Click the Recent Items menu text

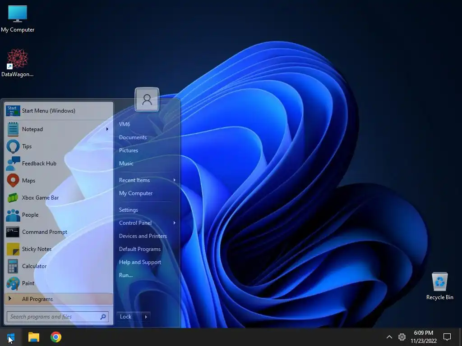[x=134, y=180]
